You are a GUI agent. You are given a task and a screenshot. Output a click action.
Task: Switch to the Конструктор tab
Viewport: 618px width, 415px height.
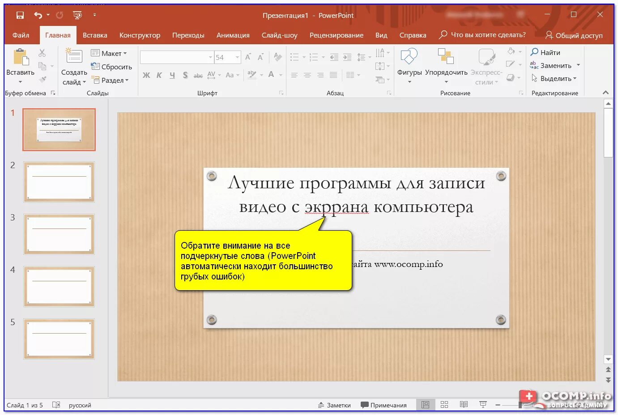[140, 35]
